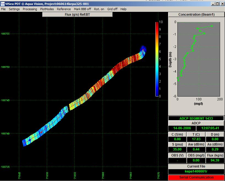
Task: Minimize the ViSea PDT window
Action: (x=213, y=4)
